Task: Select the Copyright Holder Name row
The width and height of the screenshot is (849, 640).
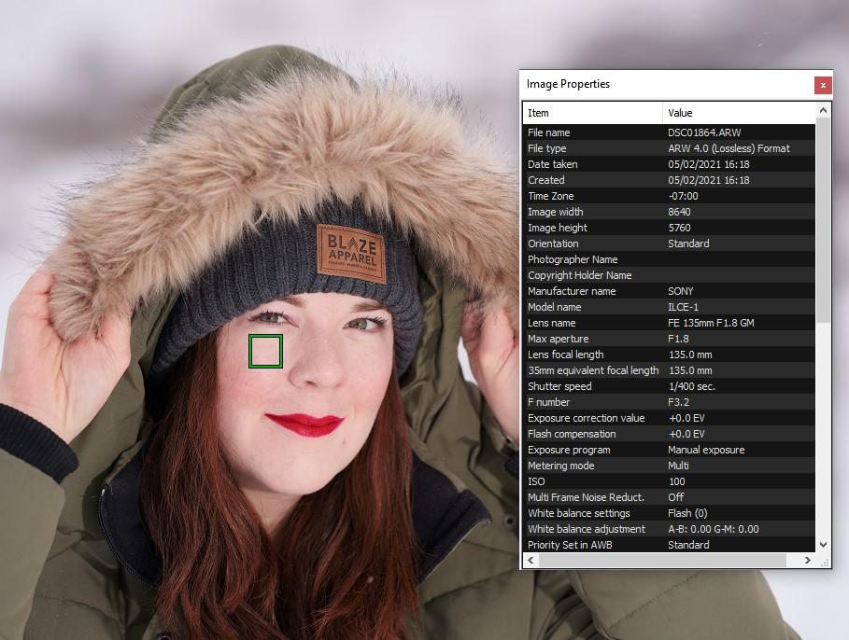Action: (x=669, y=275)
